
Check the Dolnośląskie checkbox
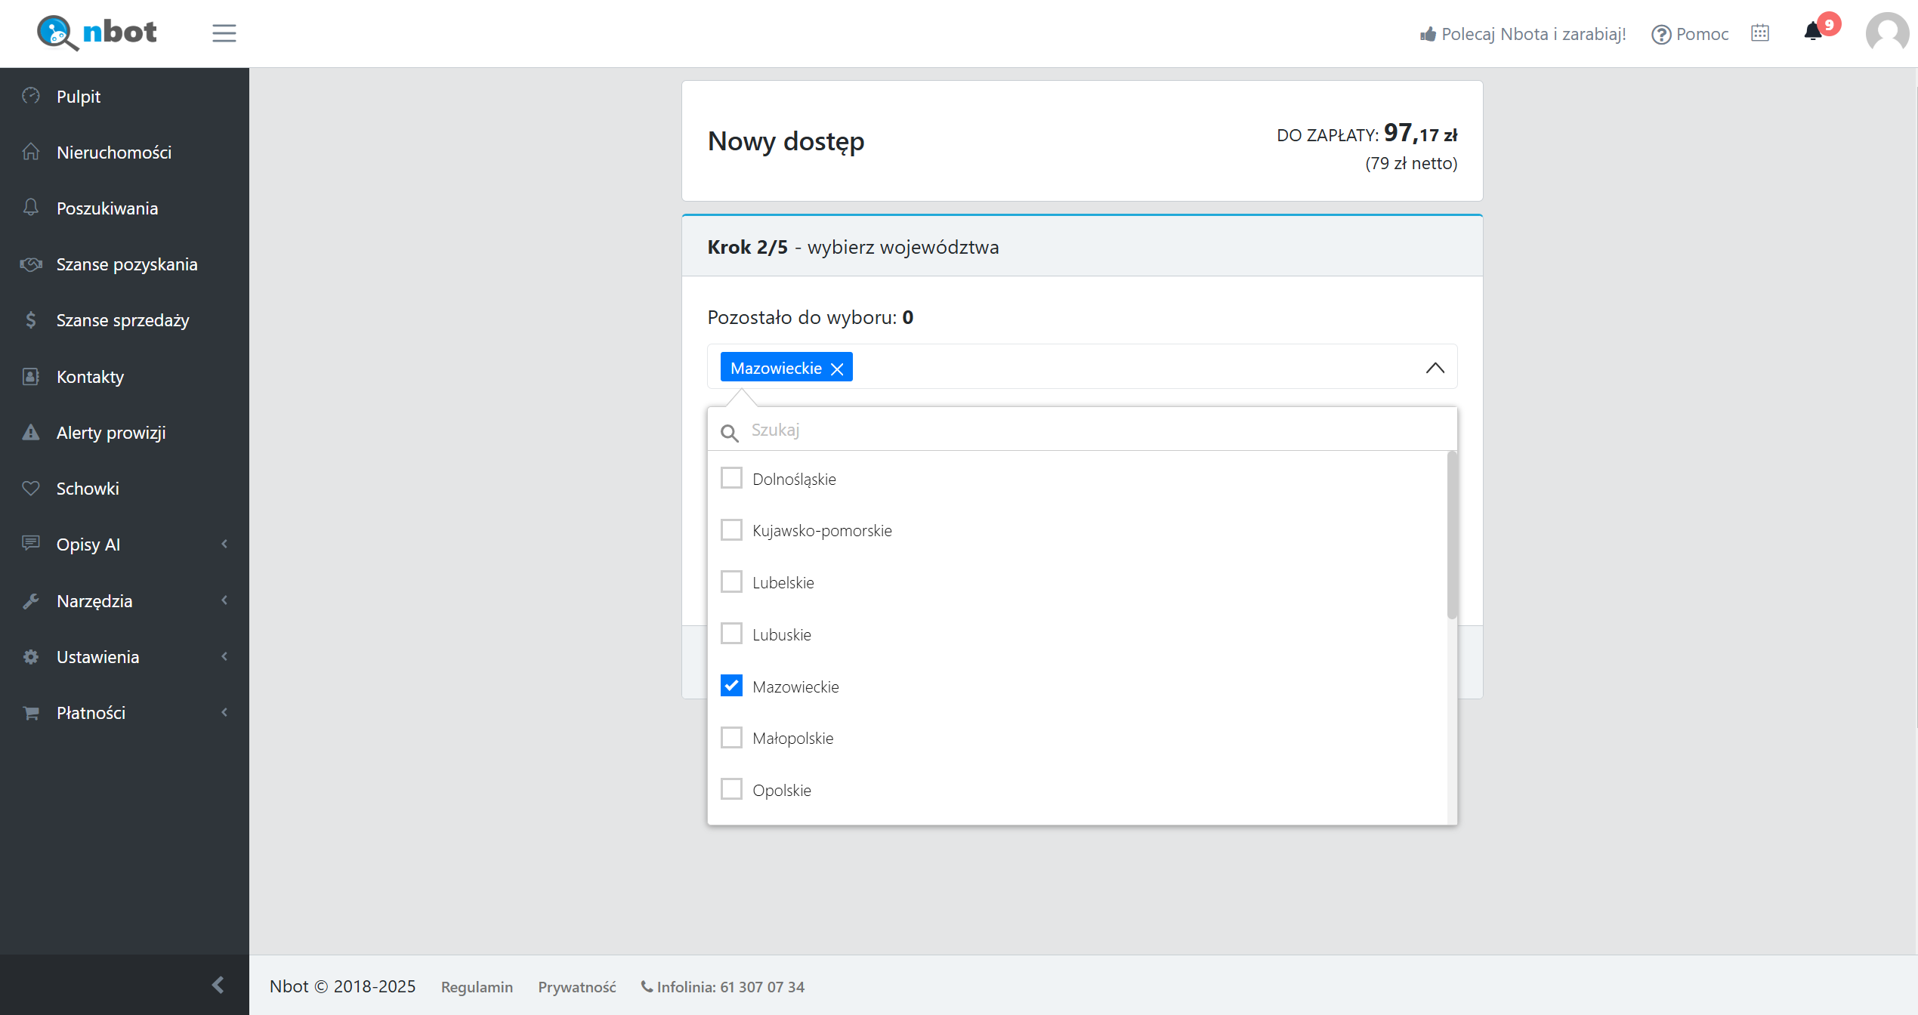click(x=731, y=478)
